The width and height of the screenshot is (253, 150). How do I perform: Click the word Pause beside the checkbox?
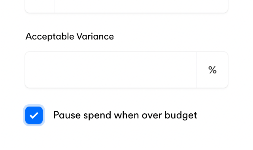point(67,115)
